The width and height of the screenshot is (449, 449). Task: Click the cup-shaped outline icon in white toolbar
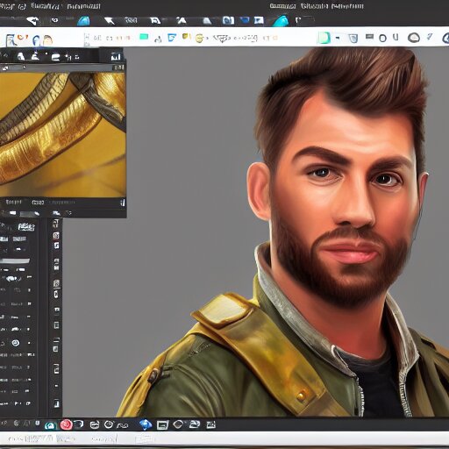(353, 39)
